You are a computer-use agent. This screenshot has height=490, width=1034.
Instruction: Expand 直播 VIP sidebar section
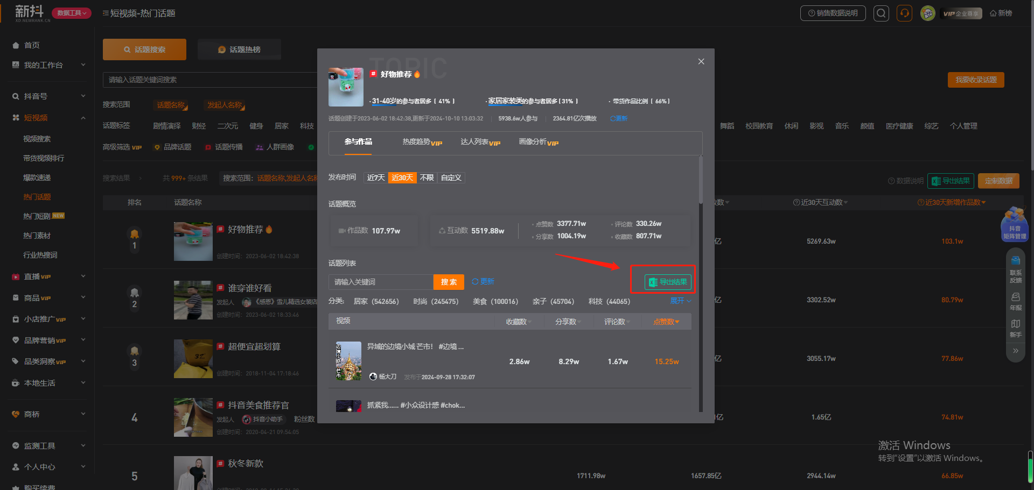48,276
